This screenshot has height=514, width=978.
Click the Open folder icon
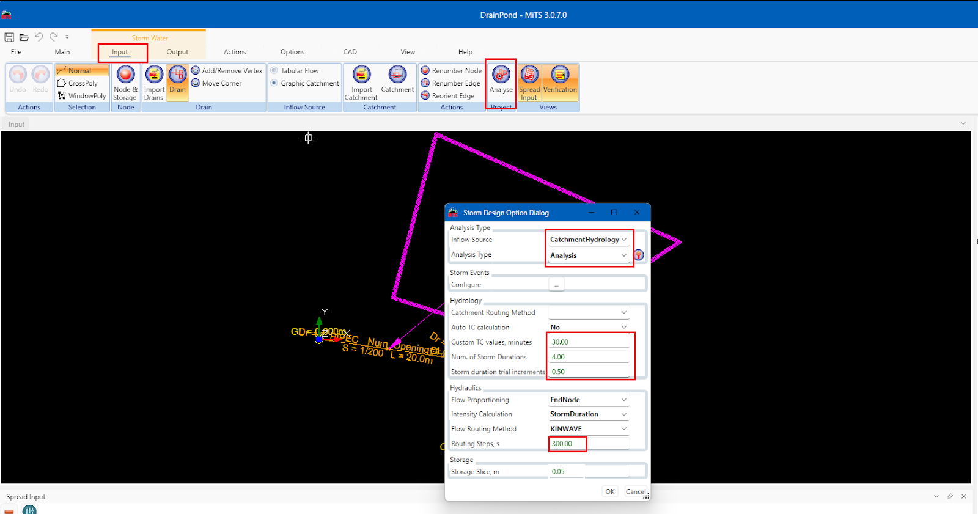tap(24, 37)
